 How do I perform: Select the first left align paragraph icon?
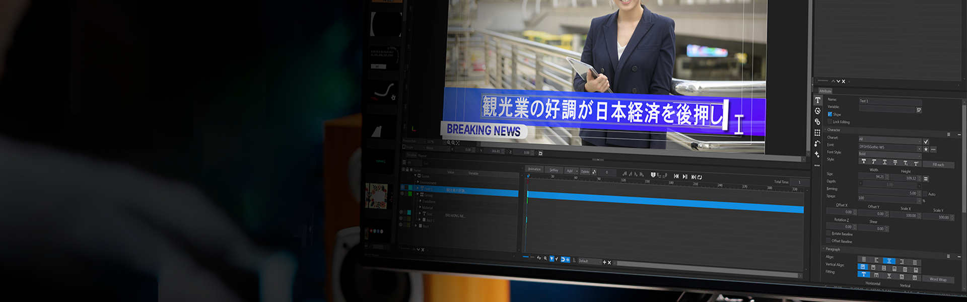click(x=864, y=259)
